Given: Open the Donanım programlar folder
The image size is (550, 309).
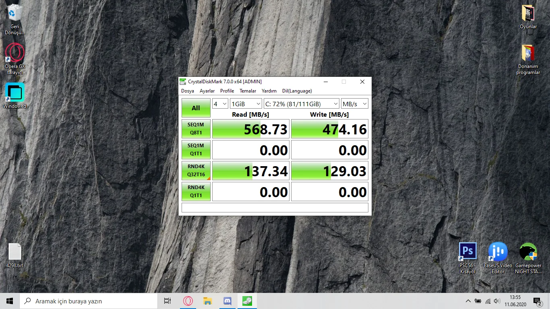Looking at the screenshot, I should 528,54.
